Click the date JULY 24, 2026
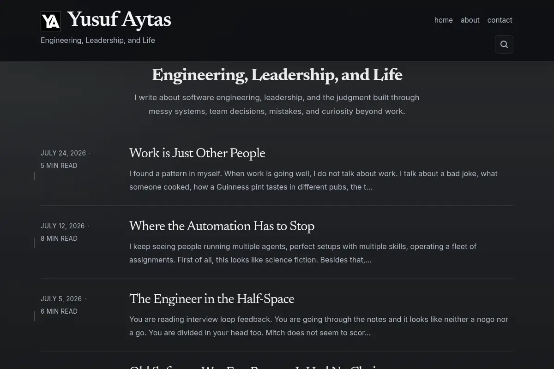The height and width of the screenshot is (369, 554). 63,153
